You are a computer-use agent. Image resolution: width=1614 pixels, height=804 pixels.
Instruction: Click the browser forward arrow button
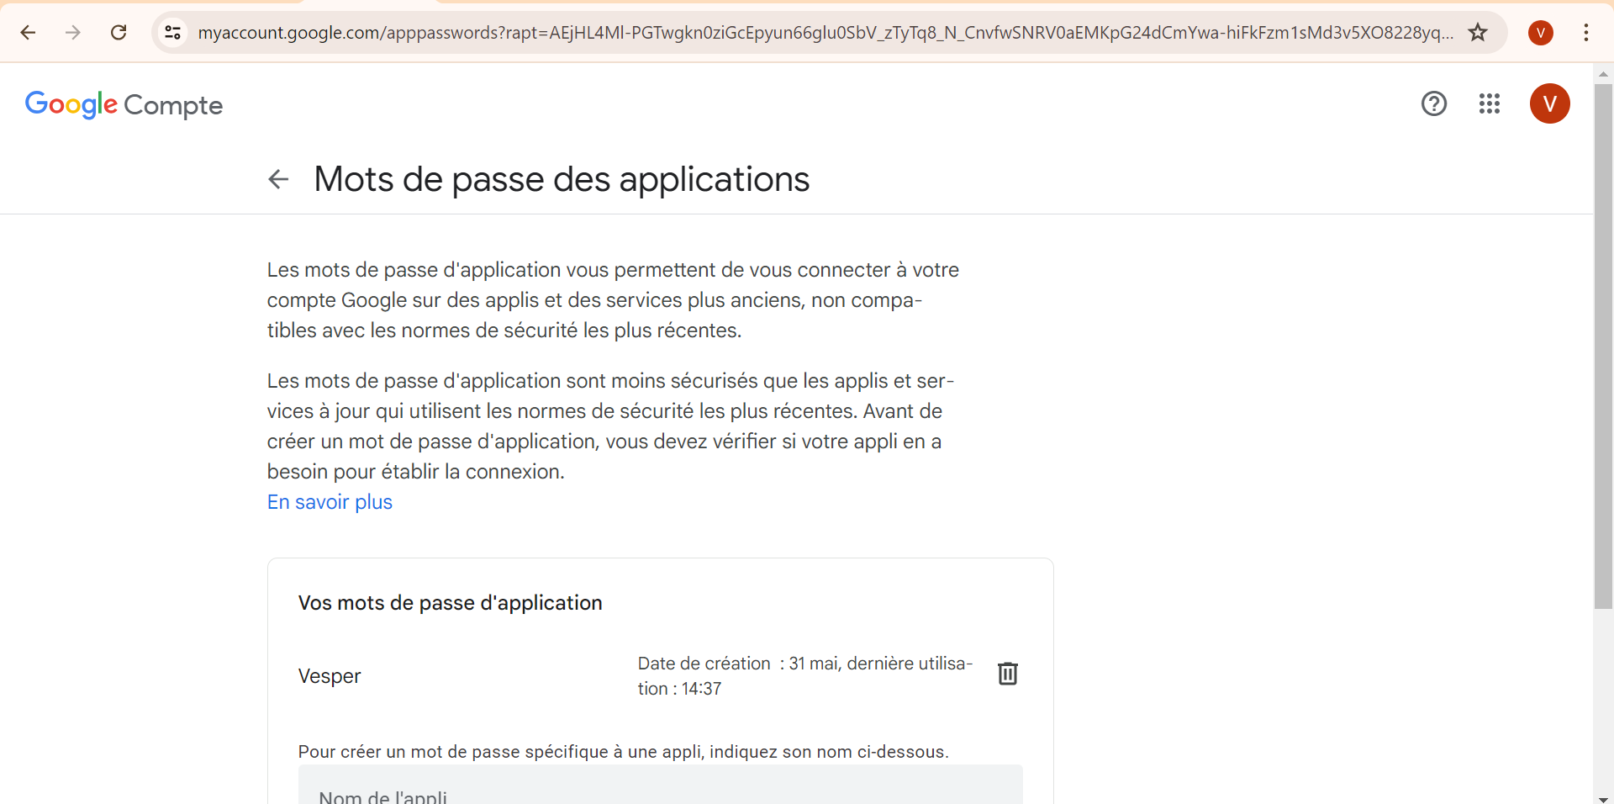[73, 33]
